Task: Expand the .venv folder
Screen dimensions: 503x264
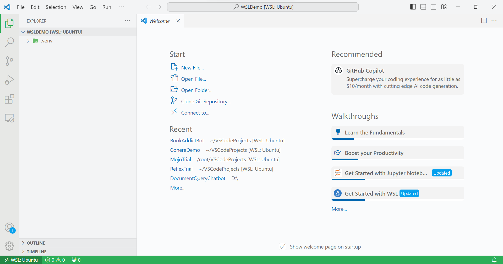Action: tap(28, 41)
